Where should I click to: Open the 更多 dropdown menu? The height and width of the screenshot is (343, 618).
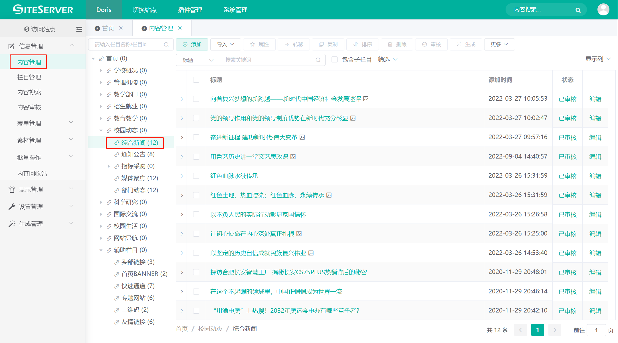tap(499, 44)
